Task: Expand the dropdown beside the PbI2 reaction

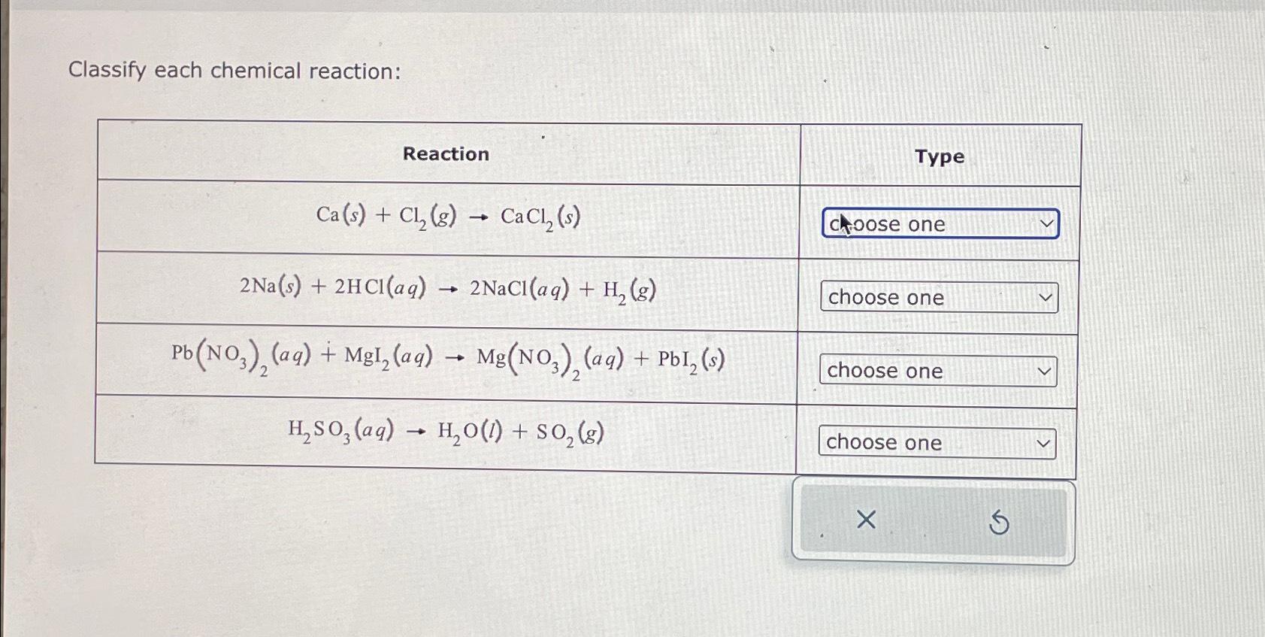Action: click(x=937, y=371)
